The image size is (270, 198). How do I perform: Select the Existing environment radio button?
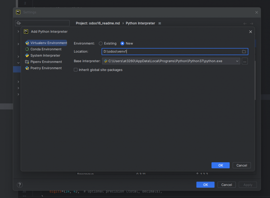(x=101, y=43)
